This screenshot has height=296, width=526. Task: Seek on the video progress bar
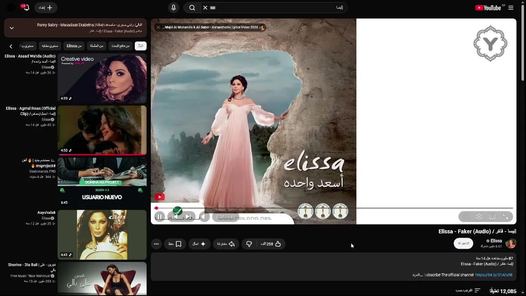pos(333,208)
